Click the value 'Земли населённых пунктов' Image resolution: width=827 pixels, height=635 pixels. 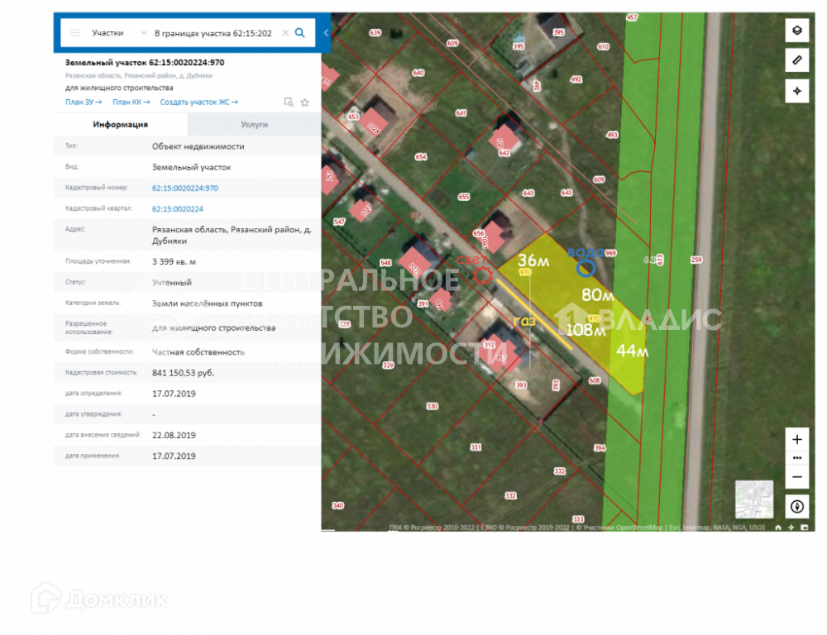pyautogui.click(x=208, y=303)
